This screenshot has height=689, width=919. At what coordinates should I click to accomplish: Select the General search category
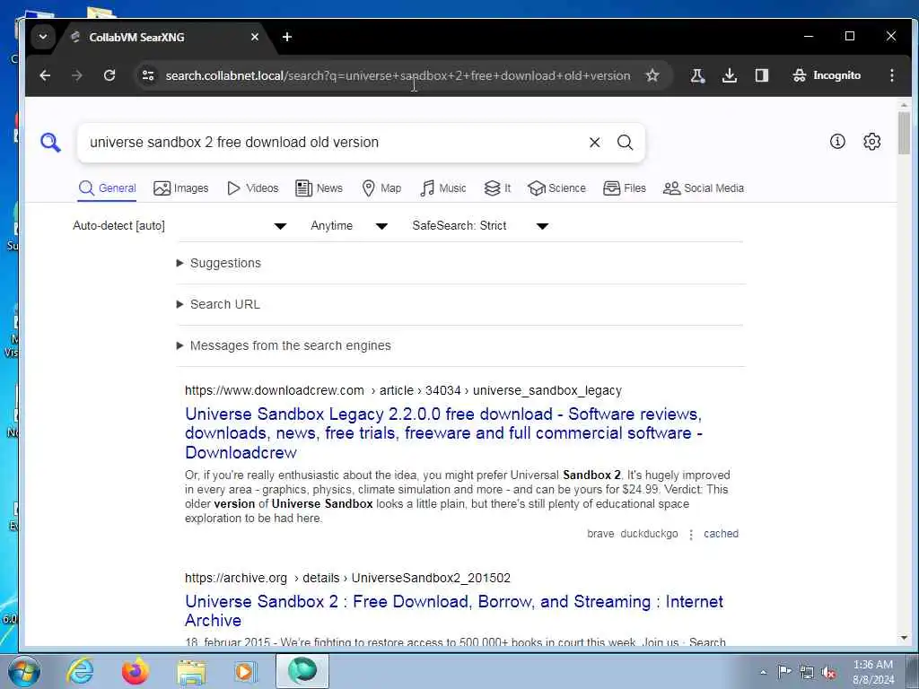pyautogui.click(x=108, y=188)
